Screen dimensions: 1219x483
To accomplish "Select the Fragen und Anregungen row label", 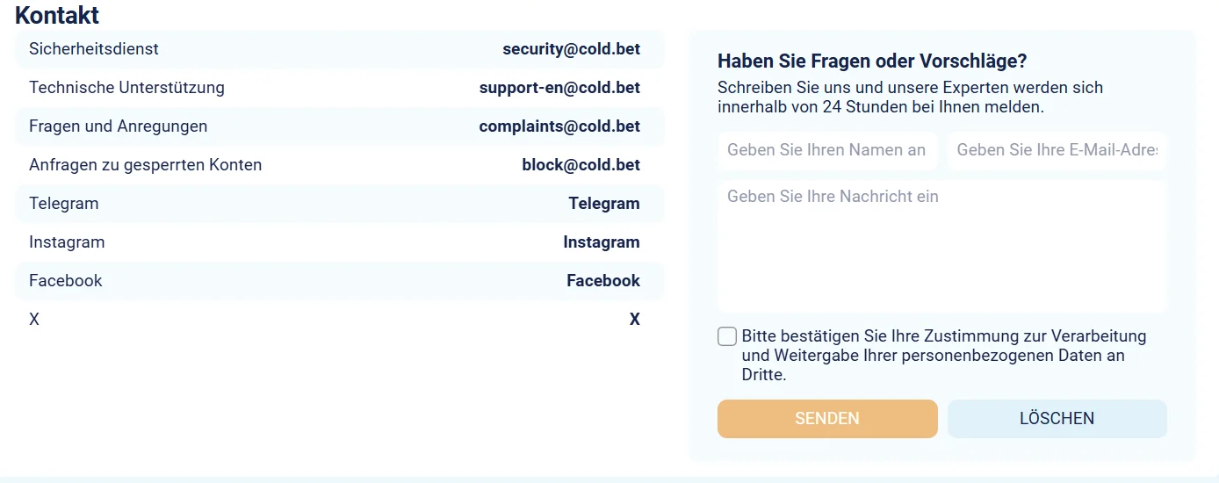I will click(x=118, y=126).
